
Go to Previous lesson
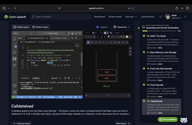click(x=22, y=123)
